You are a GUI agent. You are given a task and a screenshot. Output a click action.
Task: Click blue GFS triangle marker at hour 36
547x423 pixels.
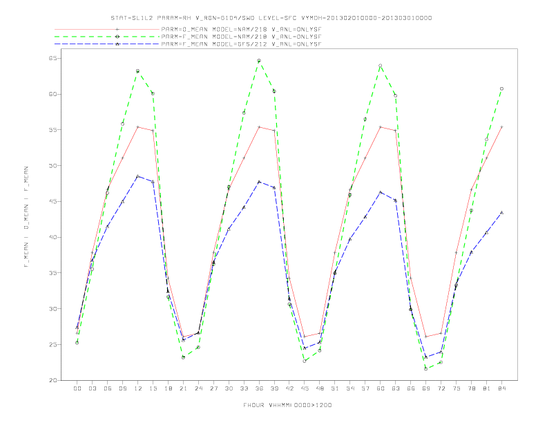[x=259, y=182]
